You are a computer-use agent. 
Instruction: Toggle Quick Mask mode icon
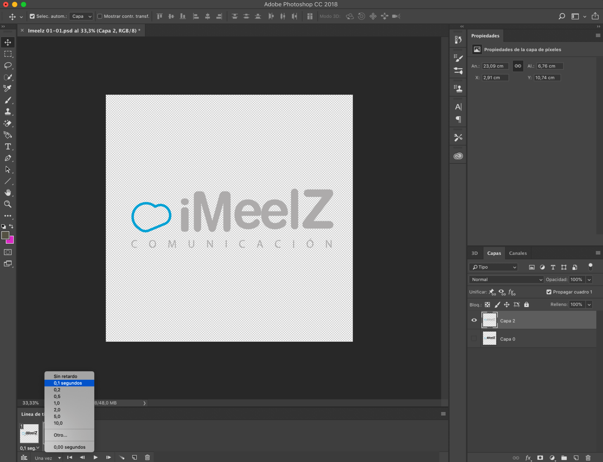coord(8,252)
